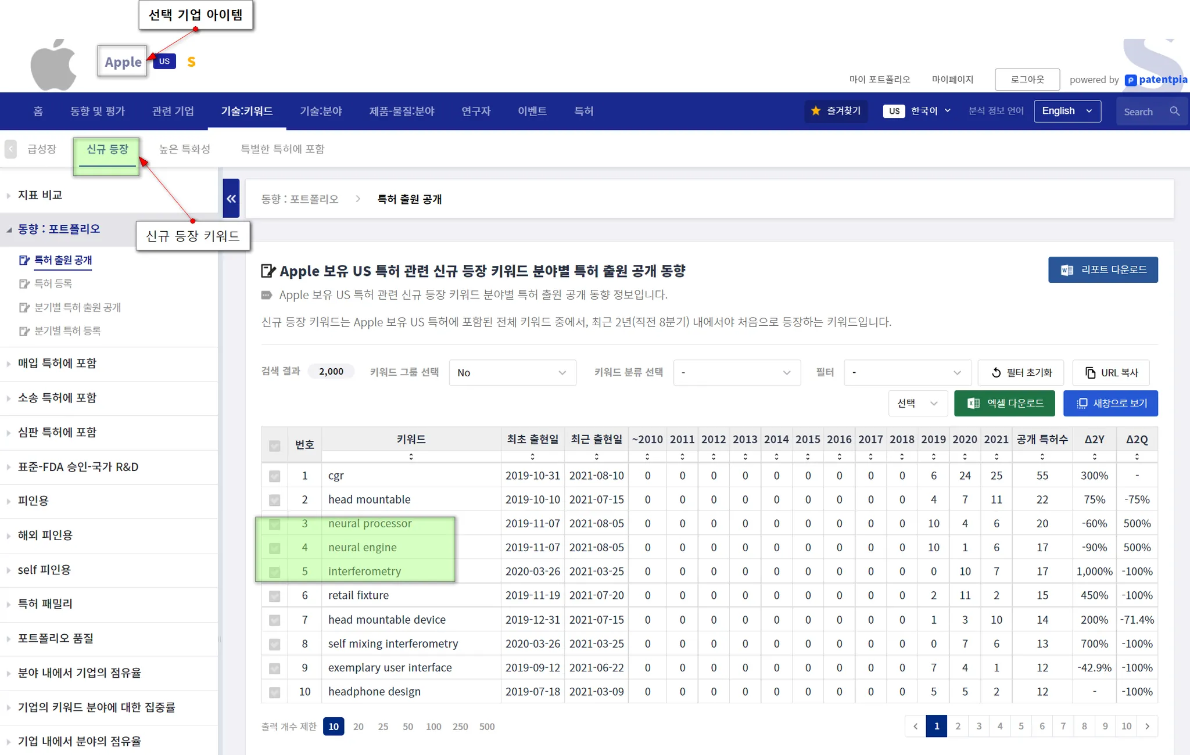The height and width of the screenshot is (755, 1190).
Task: Open the 키워드 그룹 선택 dropdown
Action: point(512,373)
